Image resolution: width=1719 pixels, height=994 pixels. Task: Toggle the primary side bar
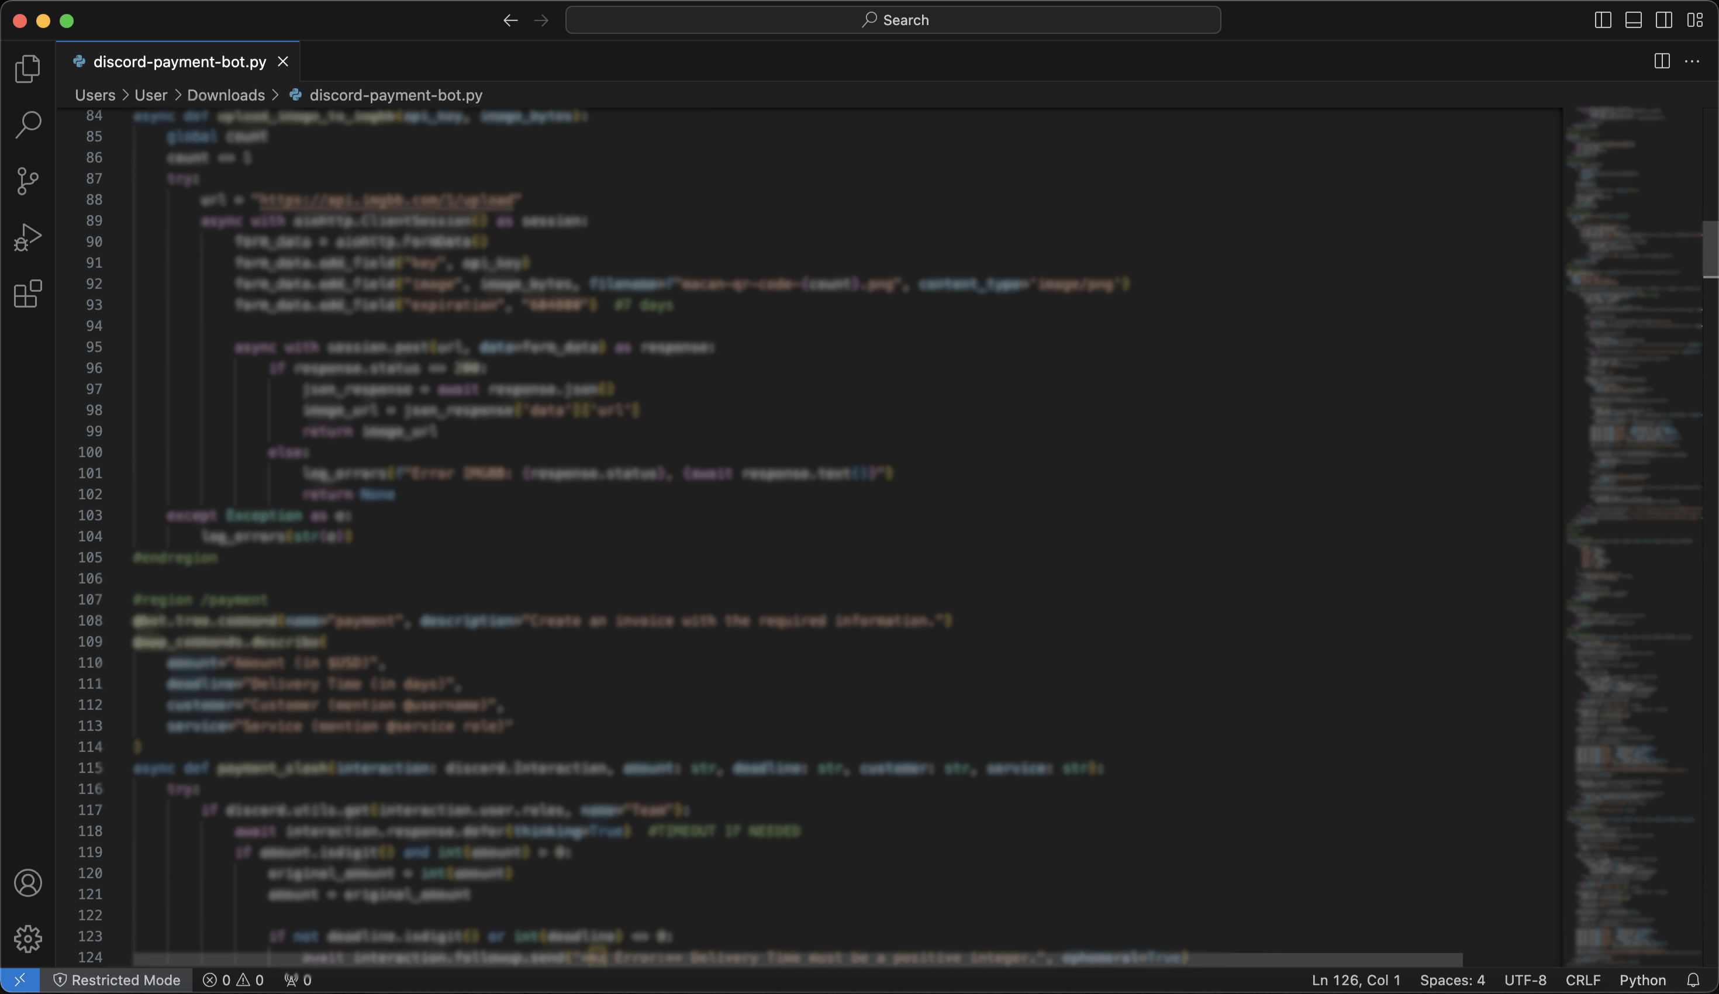[x=1603, y=20]
